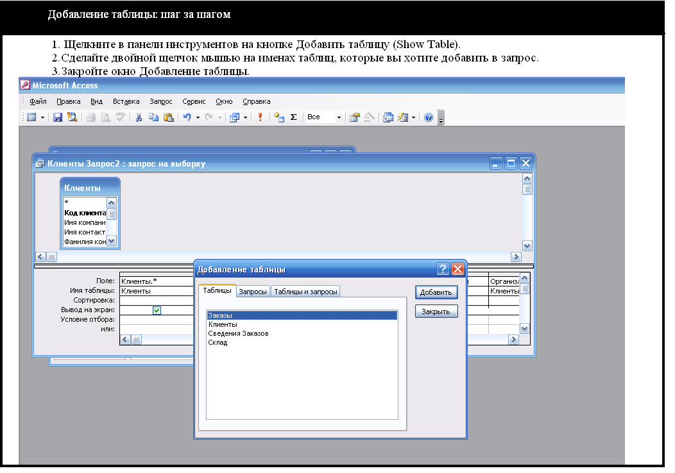Select Заказы in the table list
Screen dimensions: 675x473
tap(302, 315)
